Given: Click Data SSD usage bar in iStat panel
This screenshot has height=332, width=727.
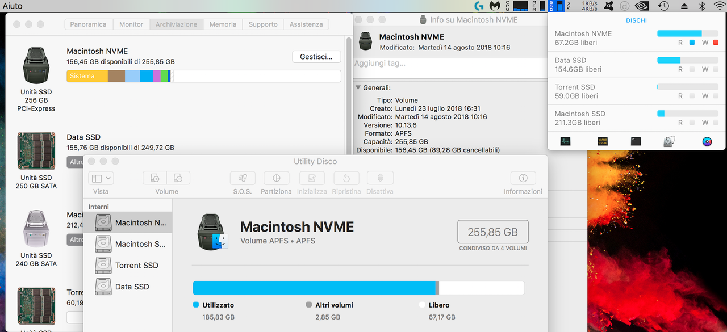Looking at the screenshot, I should [x=687, y=60].
